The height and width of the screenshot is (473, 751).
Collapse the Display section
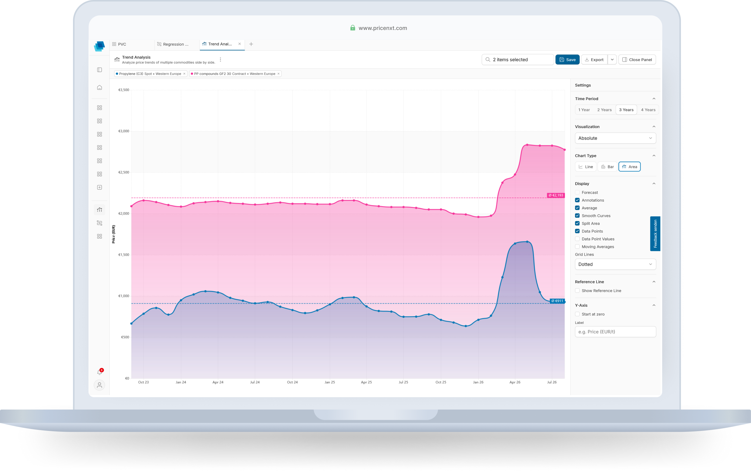pos(654,184)
